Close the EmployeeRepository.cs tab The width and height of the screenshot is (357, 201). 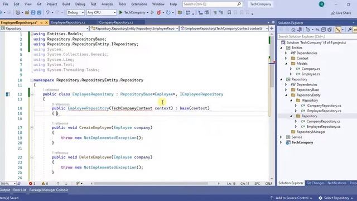(x=46, y=22)
